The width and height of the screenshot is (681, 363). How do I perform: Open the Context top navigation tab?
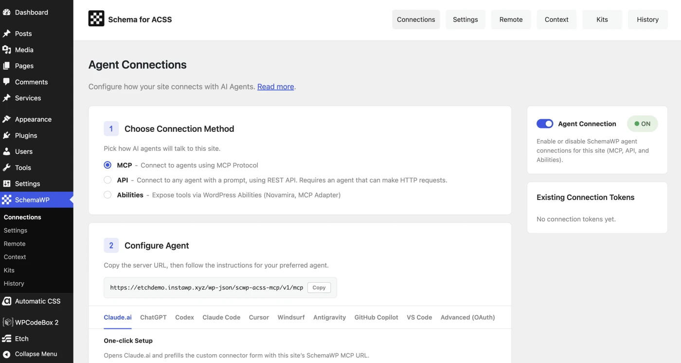pos(556,19)
